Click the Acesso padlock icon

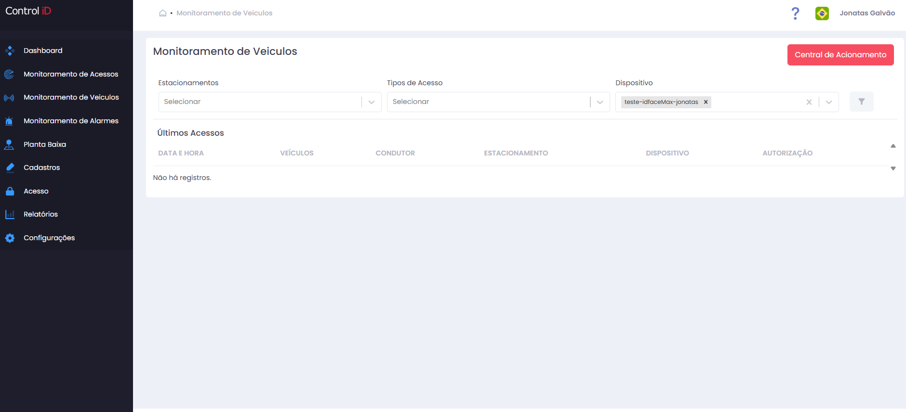(x=10, y=191)
